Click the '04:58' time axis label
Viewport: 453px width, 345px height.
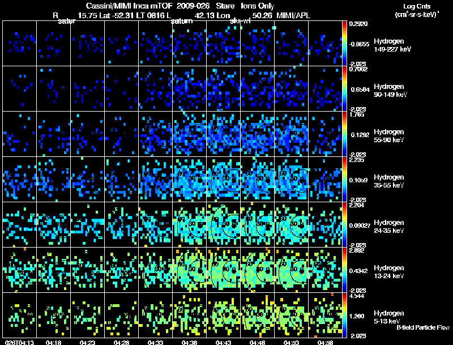click(x=325, y=342)
